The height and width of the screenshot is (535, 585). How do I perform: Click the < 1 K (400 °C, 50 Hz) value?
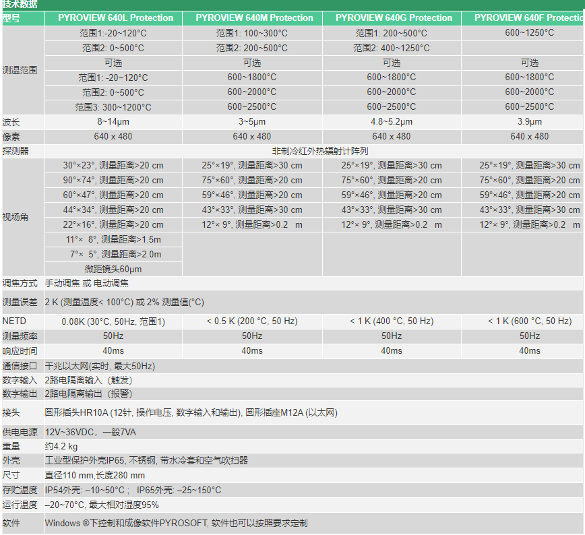392,321
